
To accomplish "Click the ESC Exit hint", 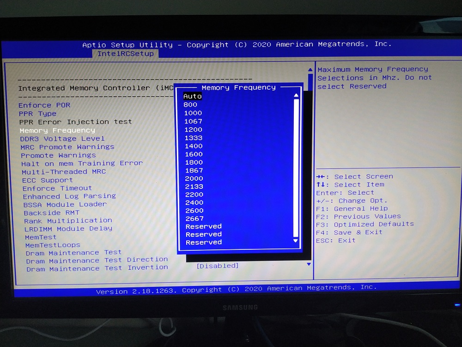I will pos(335,241).
